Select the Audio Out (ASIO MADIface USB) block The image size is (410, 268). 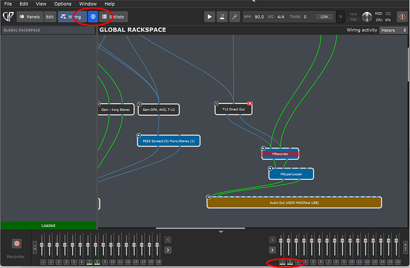[294, 202]
